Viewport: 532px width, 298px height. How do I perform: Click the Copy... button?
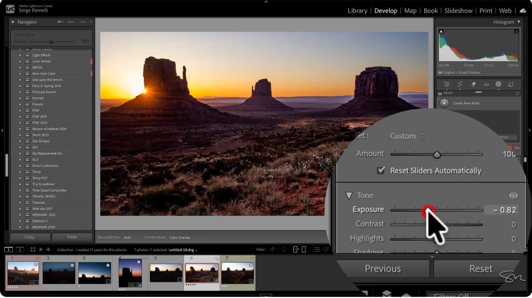30,237
